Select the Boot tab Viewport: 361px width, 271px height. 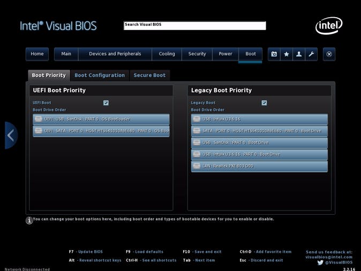pos(251,54)
